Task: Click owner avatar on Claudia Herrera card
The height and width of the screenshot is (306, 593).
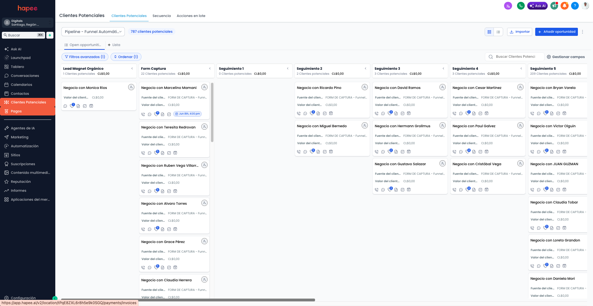Action: point(204,279)
